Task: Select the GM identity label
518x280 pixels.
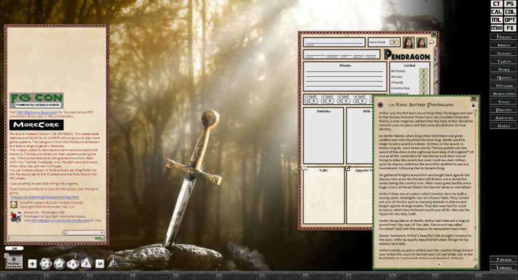Action: coord(14,248)
